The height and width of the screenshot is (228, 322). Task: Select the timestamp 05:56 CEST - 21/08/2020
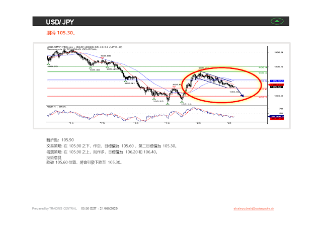pyautogui.click(x=100, y=208)
